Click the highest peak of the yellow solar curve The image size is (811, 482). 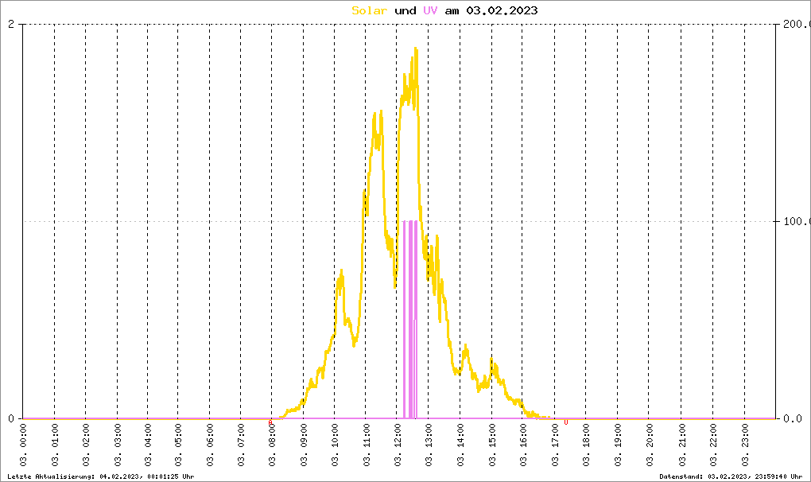coord(415,49)
